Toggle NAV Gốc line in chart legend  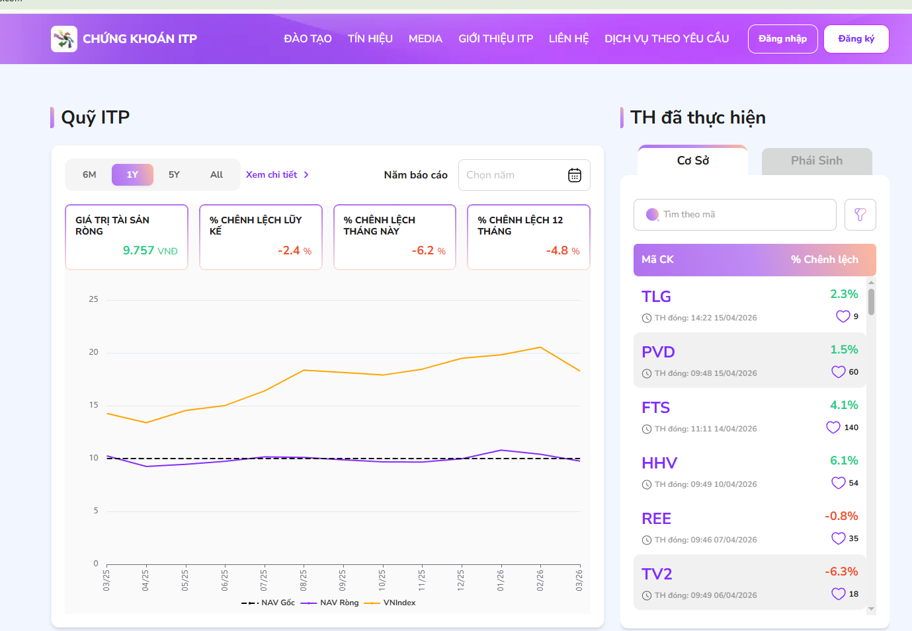(268, 603)
